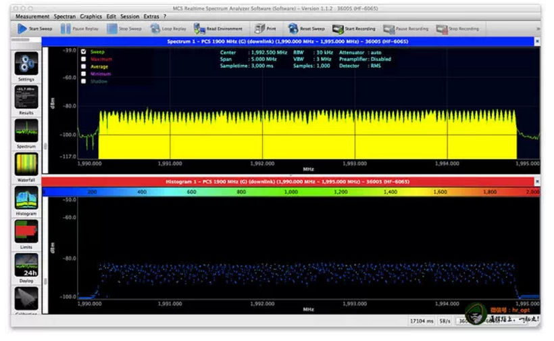Image resolution: width=554 pixels, height=341 pixels.
Task: Open the Daylog 24h sidebar icon
Action: pos(26,265)
